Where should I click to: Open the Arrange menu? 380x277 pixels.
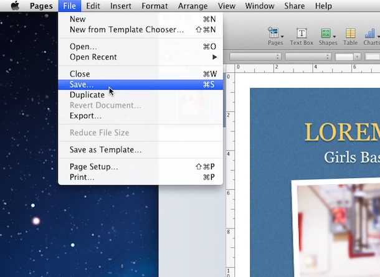click(192, 6)
